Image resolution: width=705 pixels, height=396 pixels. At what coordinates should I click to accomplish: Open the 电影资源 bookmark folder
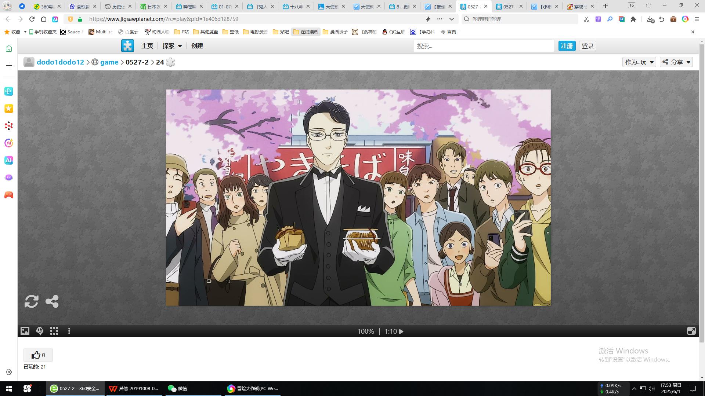point(256,32)
